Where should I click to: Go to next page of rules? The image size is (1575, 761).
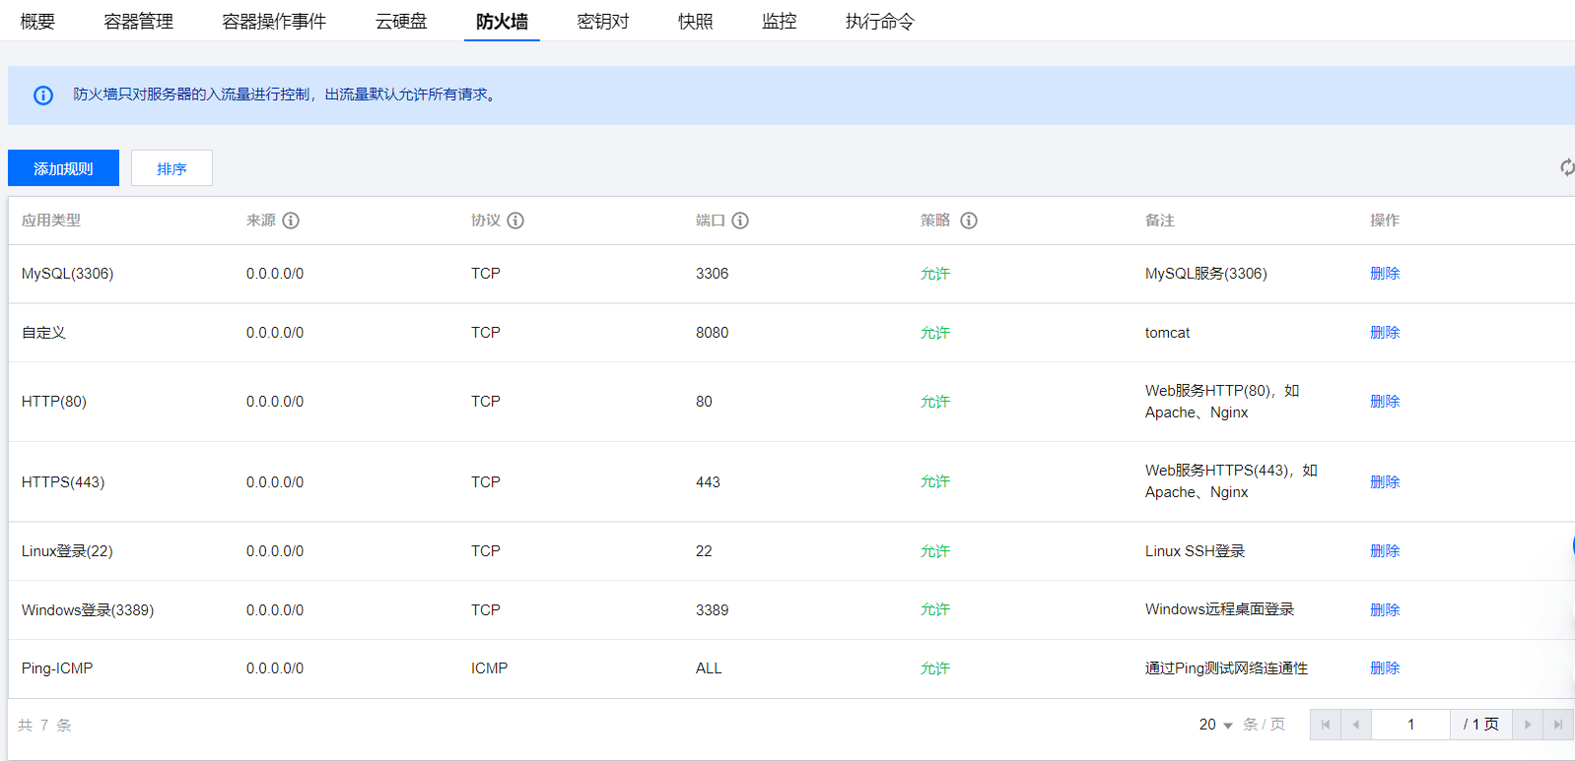click(1528, 725)
